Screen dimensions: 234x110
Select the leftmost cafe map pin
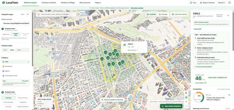coord(102,59)
